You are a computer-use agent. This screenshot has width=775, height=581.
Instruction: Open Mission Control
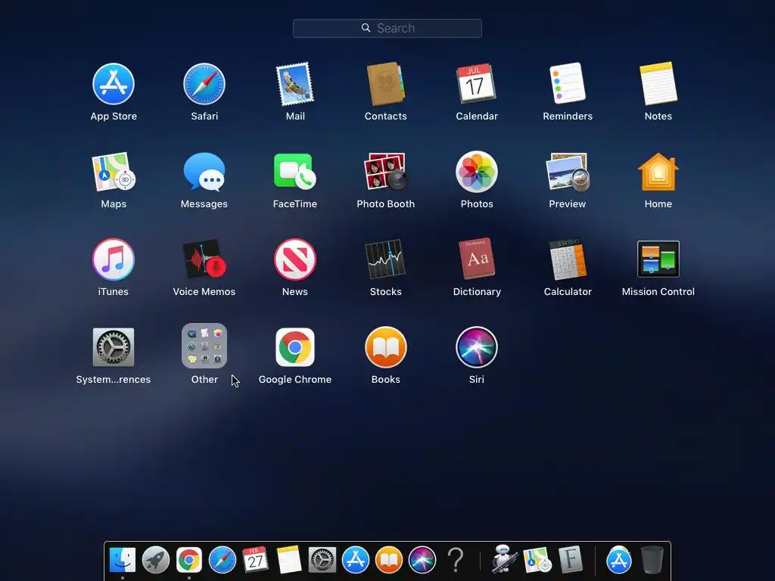click(658, 259)
